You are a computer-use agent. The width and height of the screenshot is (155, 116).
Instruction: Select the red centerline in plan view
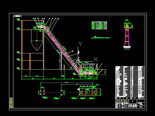point(68,93)
